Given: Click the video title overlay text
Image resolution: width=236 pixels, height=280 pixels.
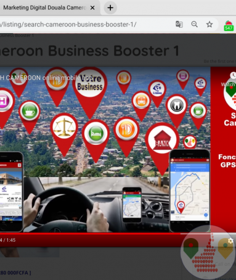Looking at the screenshot, I should point(46,78).
